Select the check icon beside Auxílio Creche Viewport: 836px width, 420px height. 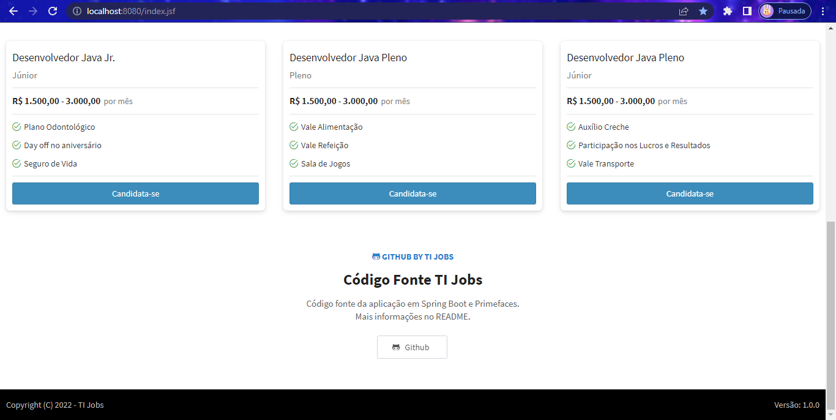(570, 127)
